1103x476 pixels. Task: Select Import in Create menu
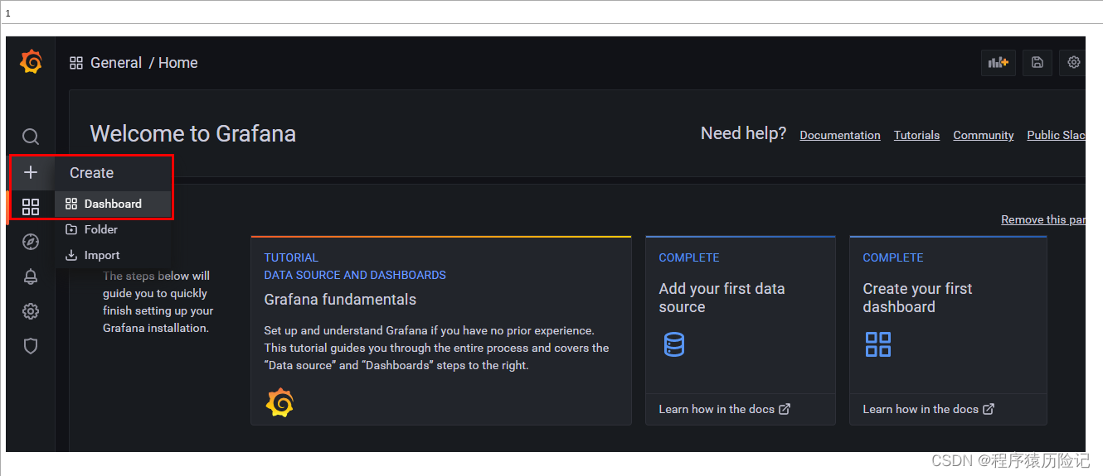pyautogui.click(x=114, y=255)
